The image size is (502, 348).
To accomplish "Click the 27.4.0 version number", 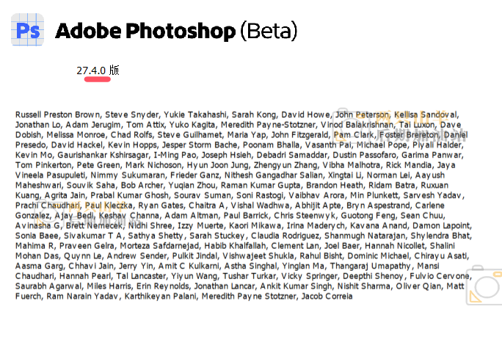I will (x=92, y=70).
